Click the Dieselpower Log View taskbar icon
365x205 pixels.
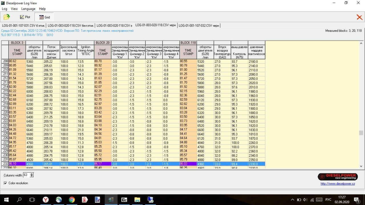111,200
